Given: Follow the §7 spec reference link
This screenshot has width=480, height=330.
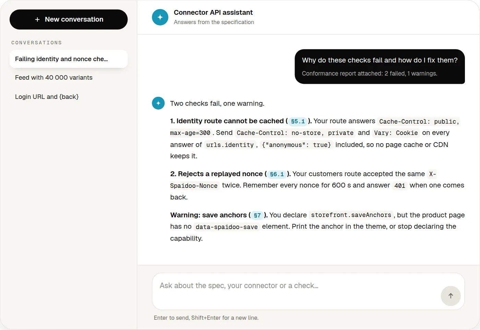Looking at the screenshot, I should coord(257,215).
